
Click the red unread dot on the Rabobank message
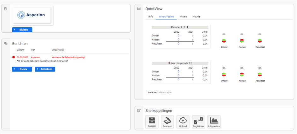point(14,57)
